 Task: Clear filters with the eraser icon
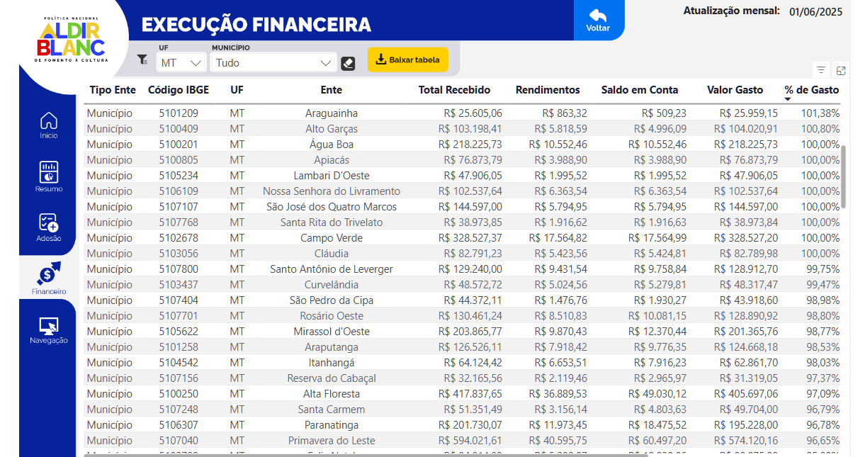(348, 63)
